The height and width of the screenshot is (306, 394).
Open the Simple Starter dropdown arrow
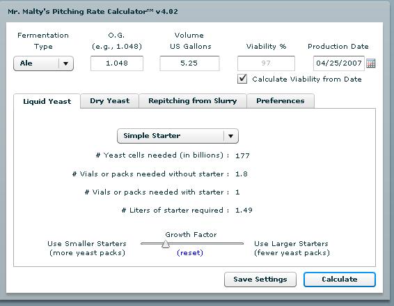[230, 136]
